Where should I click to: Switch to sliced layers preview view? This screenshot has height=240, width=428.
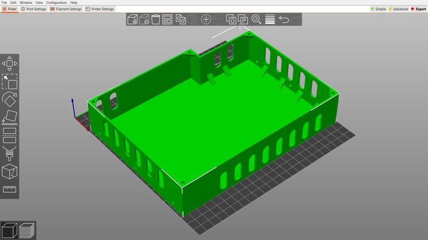point(27,230)
